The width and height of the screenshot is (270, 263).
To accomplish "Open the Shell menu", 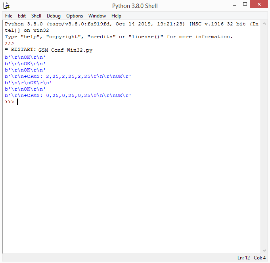I will [x=36, y=16].
